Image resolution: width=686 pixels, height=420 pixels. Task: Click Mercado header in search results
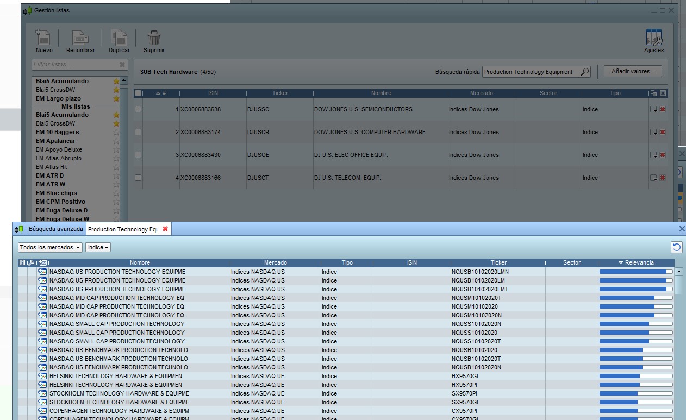point(276,263)
